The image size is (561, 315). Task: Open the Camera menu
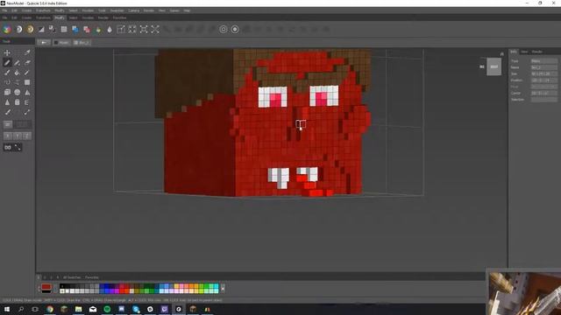134,10
